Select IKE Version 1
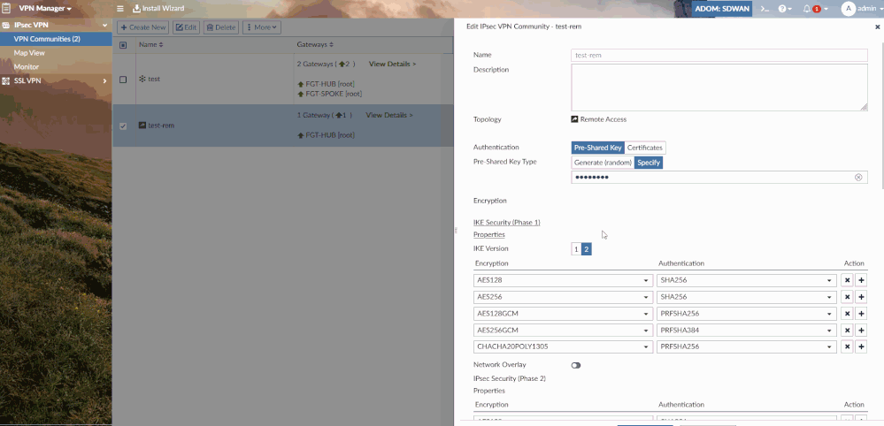 576,249
